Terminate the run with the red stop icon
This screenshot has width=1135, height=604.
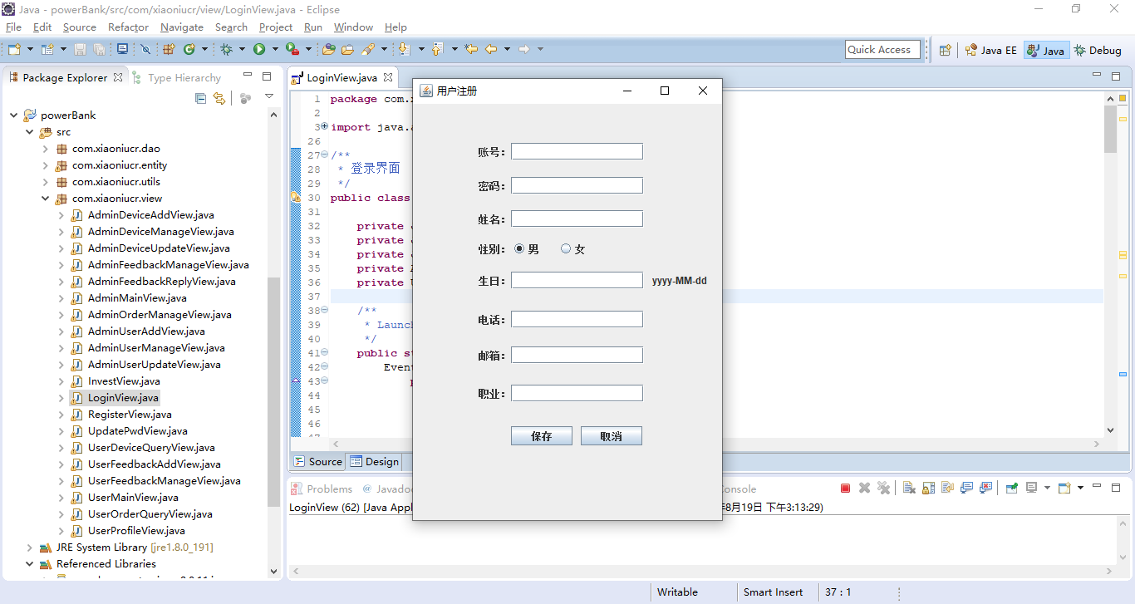(x=845, y=489)
